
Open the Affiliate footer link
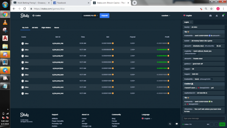55,119
